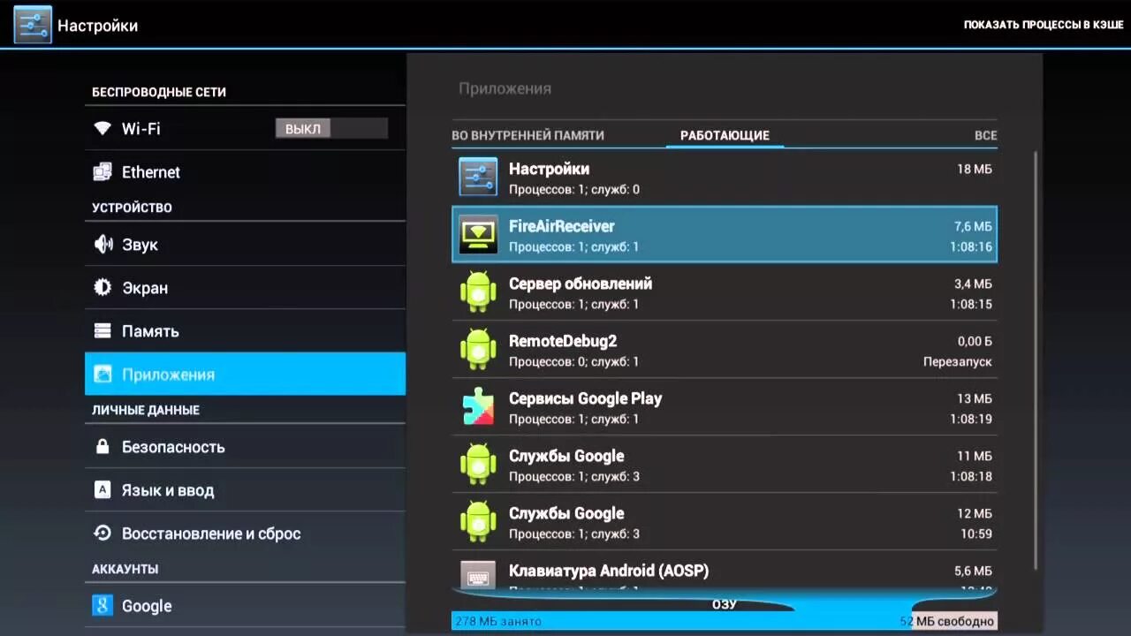The image size is (1131, 636).
Task: Click the Язык и ввод letter icon
Action: [102, 490]
